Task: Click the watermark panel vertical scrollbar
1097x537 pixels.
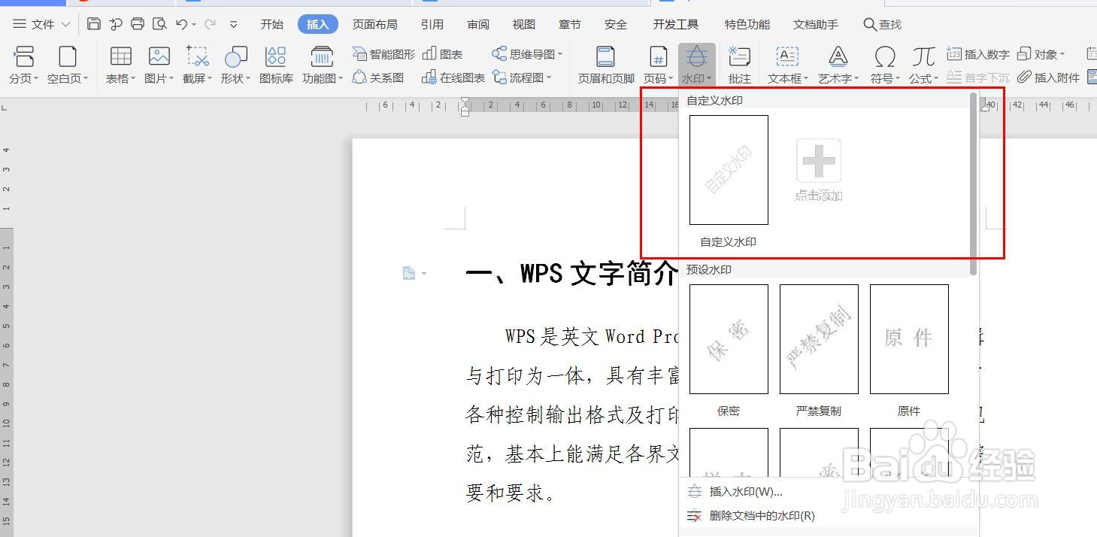Action: 974,184
